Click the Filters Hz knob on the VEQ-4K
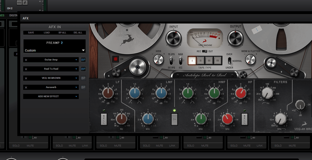This screenshot has height=160, width=312. click(x=267, y=93)
